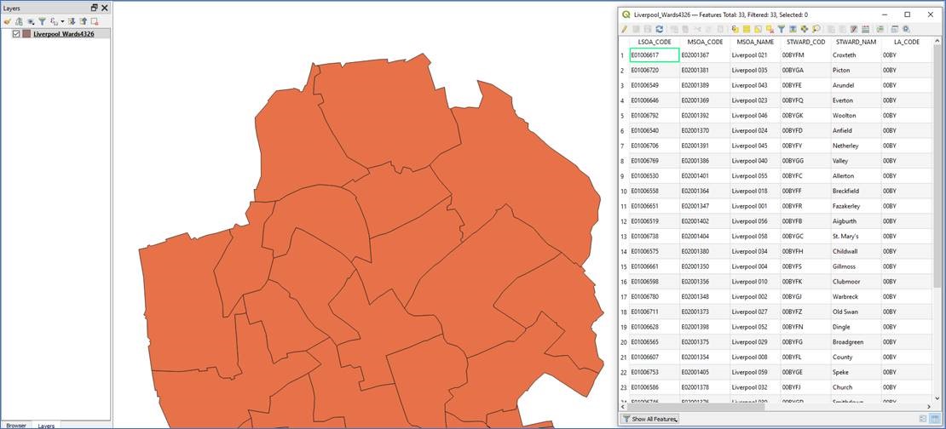Screen dimensions: 946x429
Task: Sort by STWARD_COD column header
Action: pos(805,43)
